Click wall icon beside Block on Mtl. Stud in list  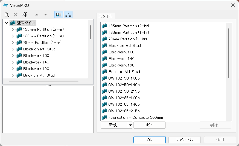pos(104,45)
